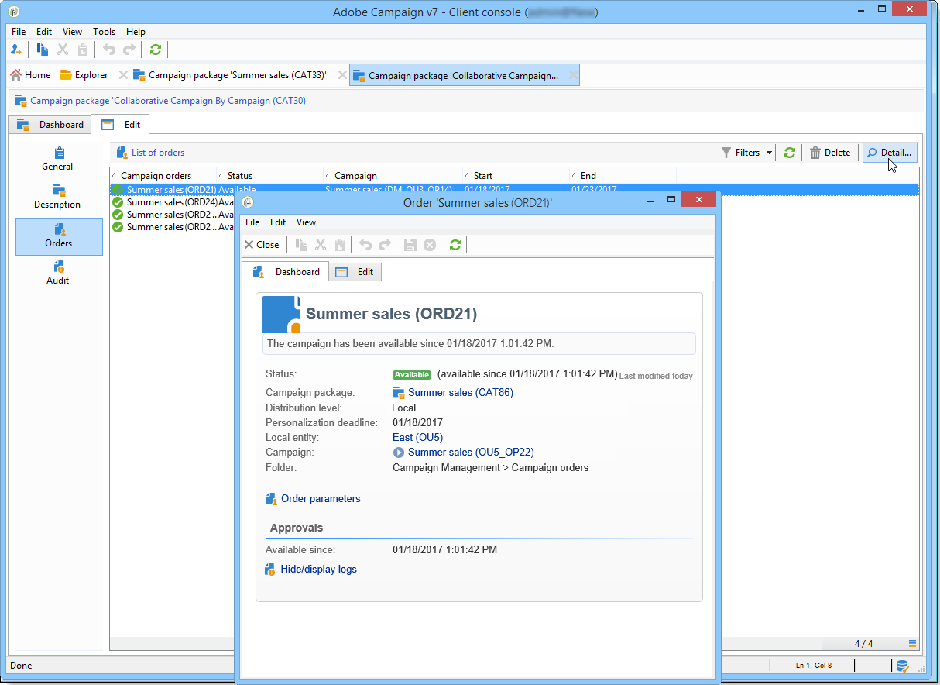940x685 pixels.
Task: Open the Description section in left sidebar
Action: [59, 198]
